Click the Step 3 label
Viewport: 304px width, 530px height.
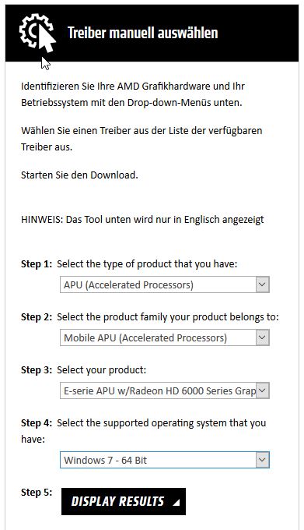tap(37, 370)
